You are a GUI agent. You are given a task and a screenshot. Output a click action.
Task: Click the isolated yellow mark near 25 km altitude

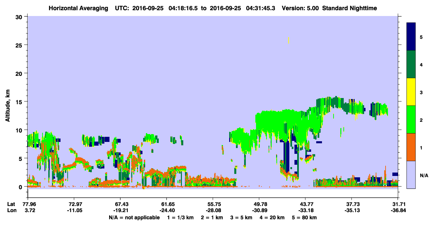point(289,40)
